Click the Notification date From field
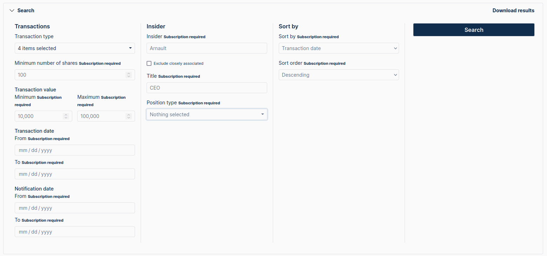The height and width of the screenshot is (256, 547). 75,208
